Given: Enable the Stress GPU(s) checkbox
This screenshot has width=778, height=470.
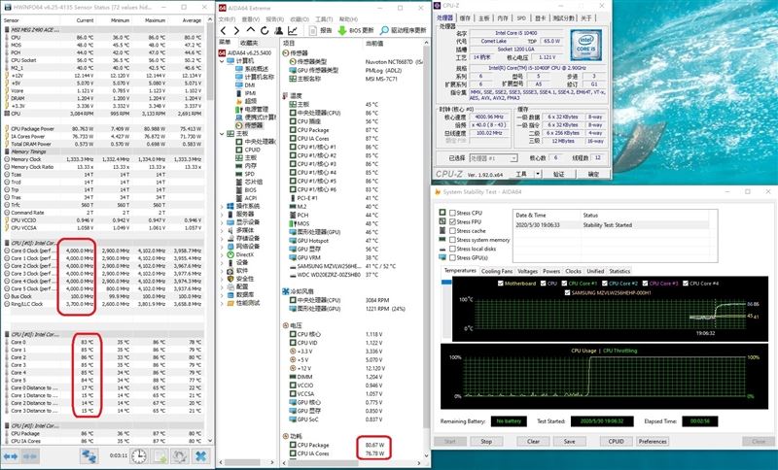Looking at the screenshot, I should coord(452,257).
